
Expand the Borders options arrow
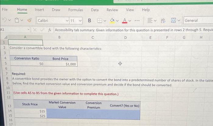(105, 21)
